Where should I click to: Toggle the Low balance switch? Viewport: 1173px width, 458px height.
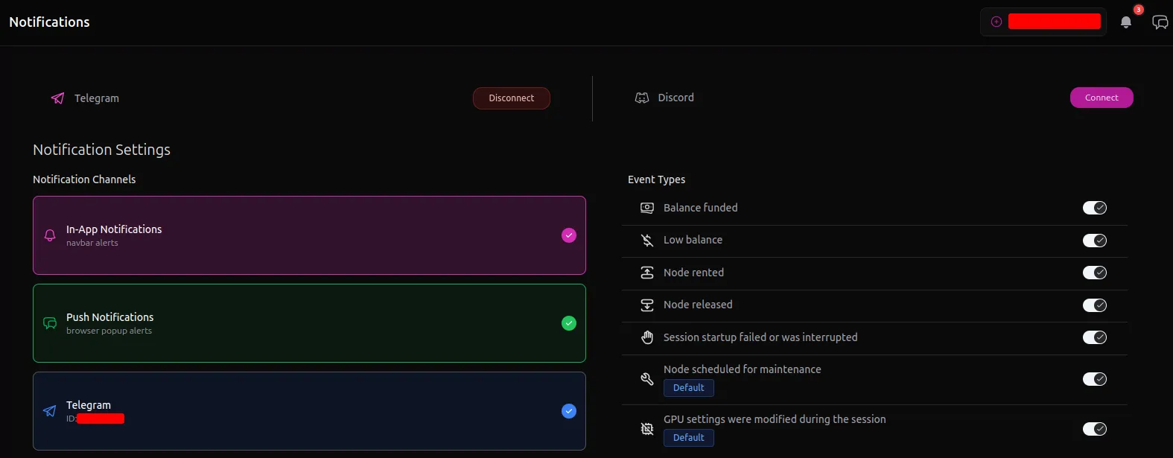click(x=1095, y=241)
